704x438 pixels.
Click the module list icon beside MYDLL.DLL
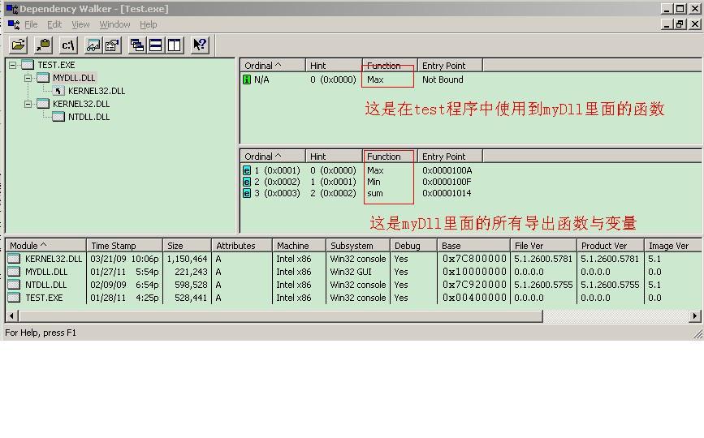pos(14,272)
